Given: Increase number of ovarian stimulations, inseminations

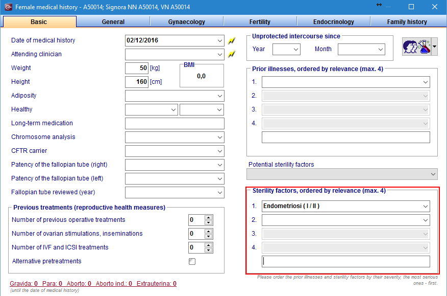Looking at the screenshot, I should (208, 231).
